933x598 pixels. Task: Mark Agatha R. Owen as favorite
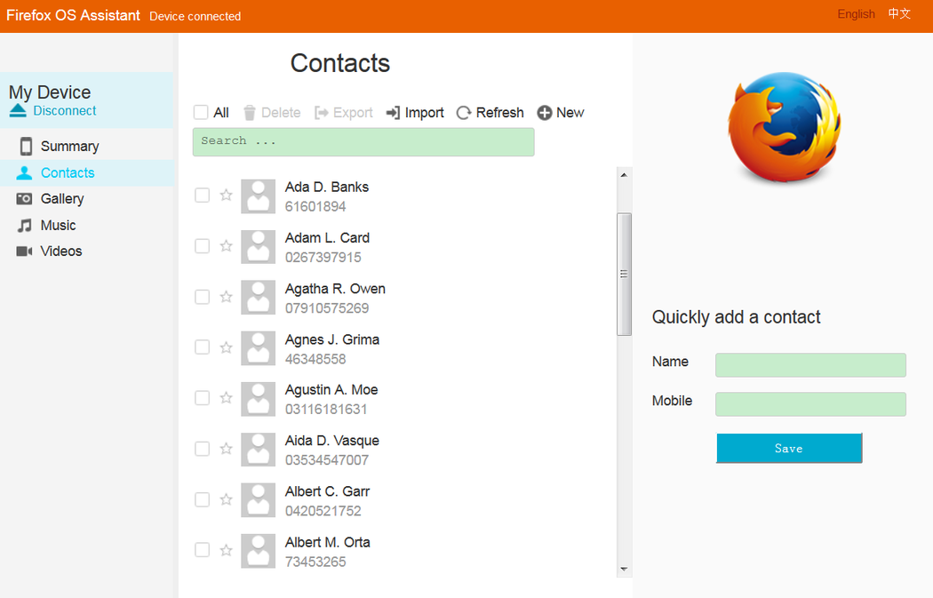coord(226,297)
